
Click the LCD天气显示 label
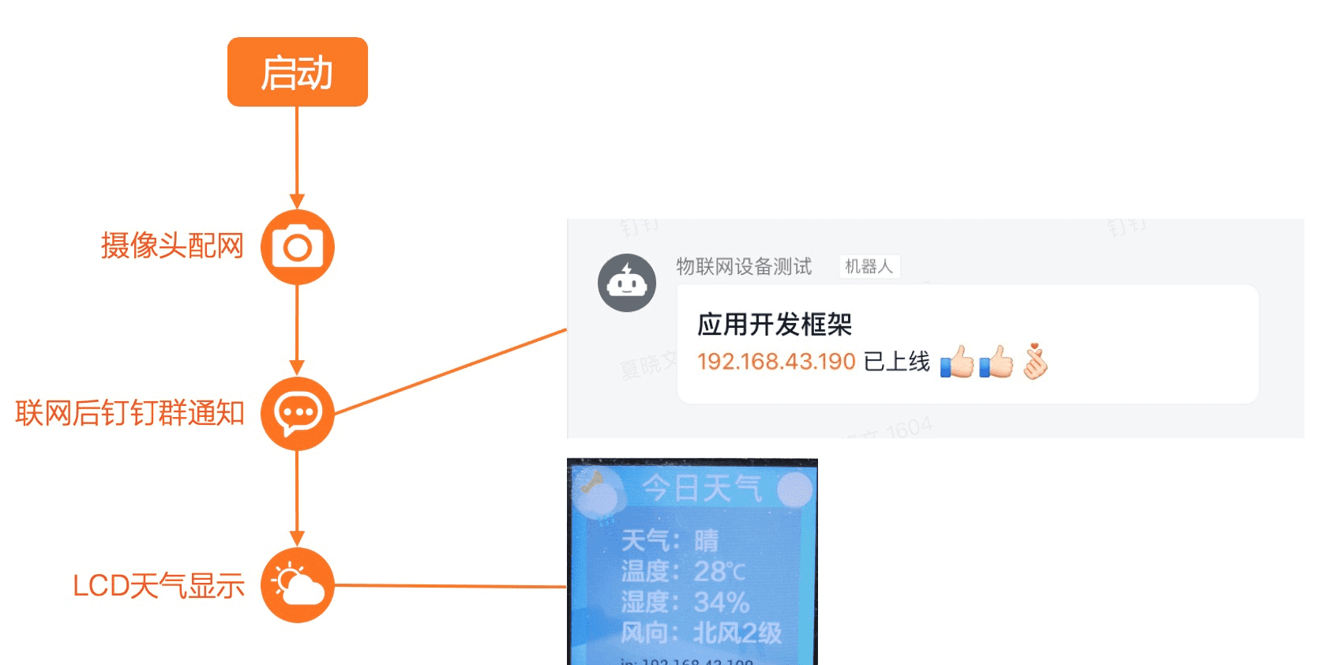tap(159, 586)
